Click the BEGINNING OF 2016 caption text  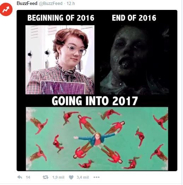(61, 18)
